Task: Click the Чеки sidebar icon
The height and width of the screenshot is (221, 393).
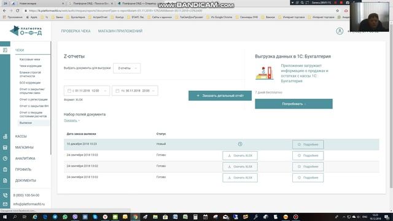Action: click(5, 50)
